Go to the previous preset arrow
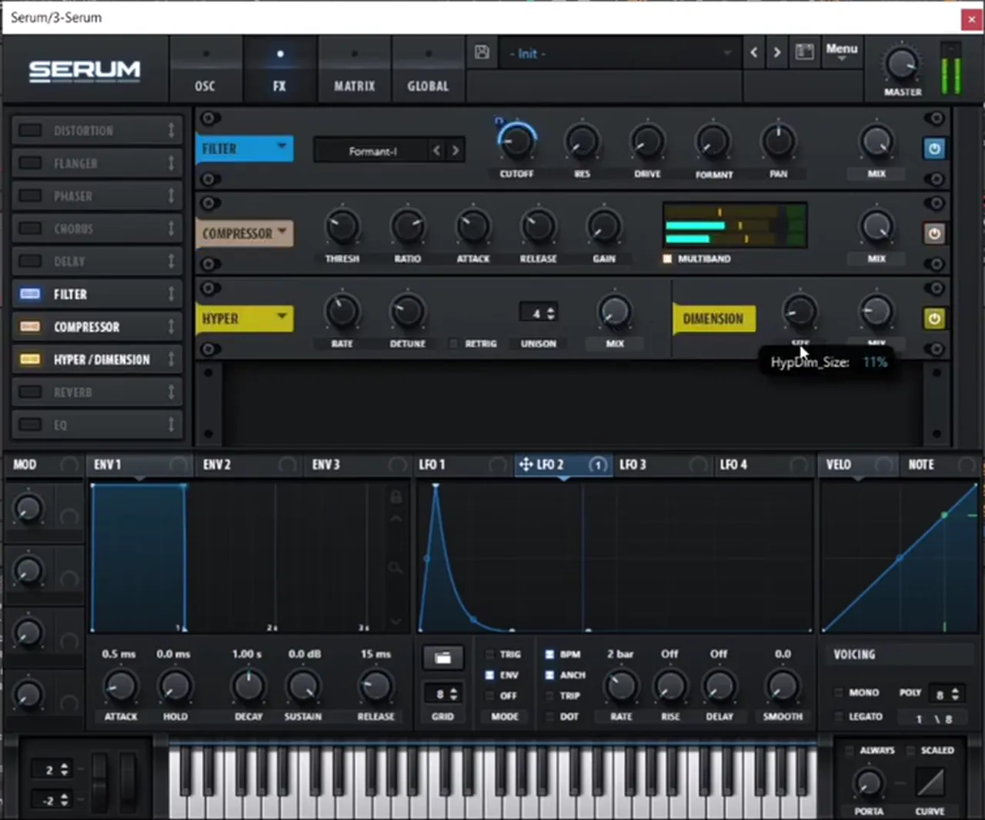 (x=754, y=52)
